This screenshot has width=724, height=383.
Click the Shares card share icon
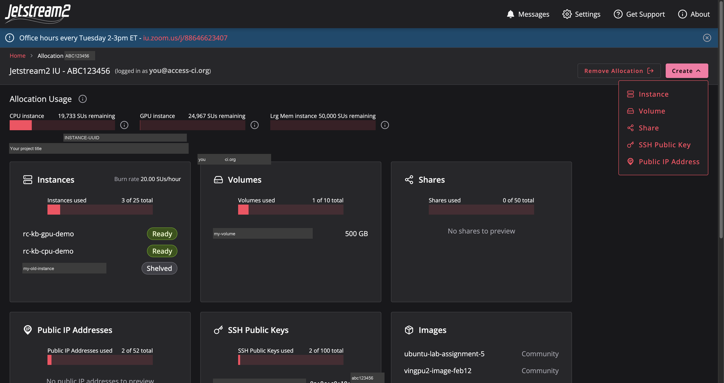coord(409,180)
